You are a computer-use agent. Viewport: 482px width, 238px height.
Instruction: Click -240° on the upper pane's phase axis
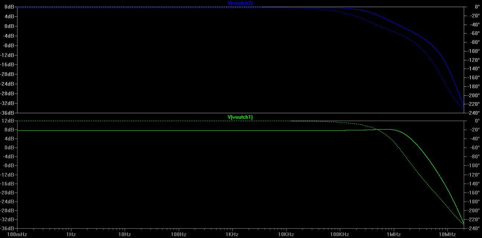point(473,113)
